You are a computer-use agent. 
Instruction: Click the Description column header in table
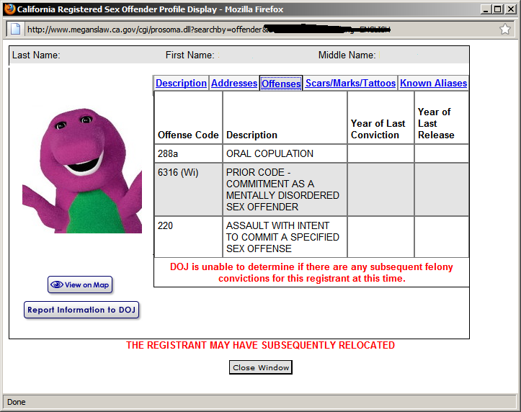pyautogui.click(x=285, y=118)
